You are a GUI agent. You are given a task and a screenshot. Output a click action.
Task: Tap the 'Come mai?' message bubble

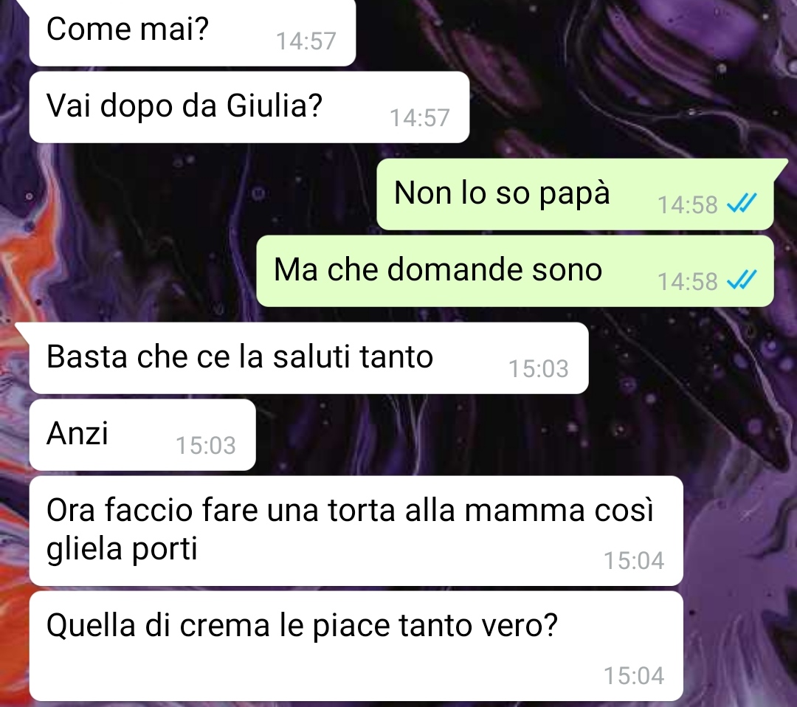coord(192,32)
